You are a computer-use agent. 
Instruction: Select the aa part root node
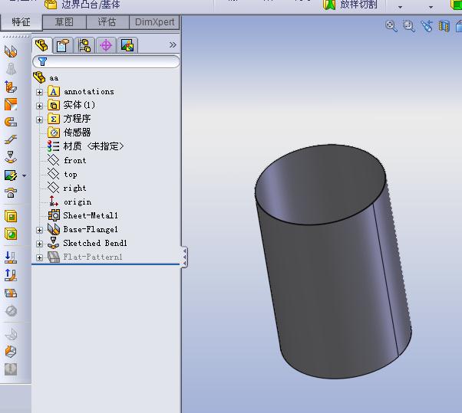point(46,78)
